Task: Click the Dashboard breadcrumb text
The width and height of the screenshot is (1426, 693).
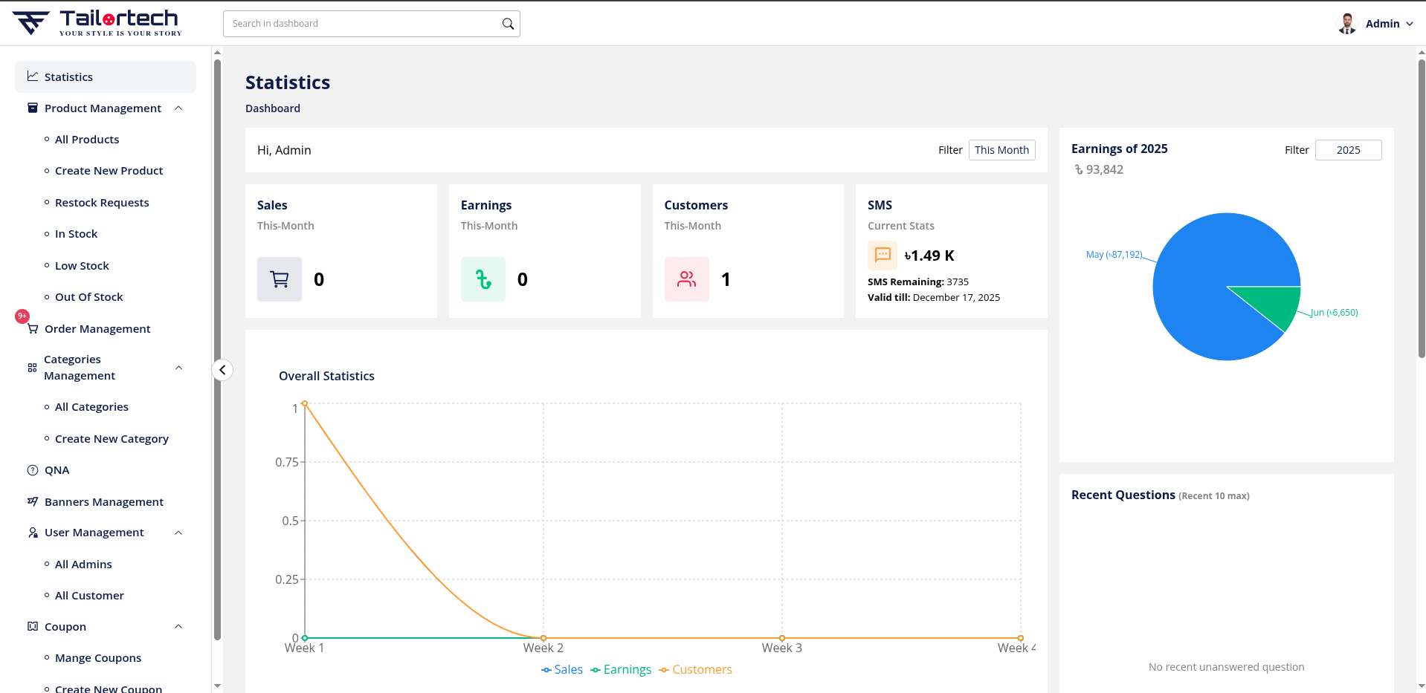Action: click(x=273, y=108)
